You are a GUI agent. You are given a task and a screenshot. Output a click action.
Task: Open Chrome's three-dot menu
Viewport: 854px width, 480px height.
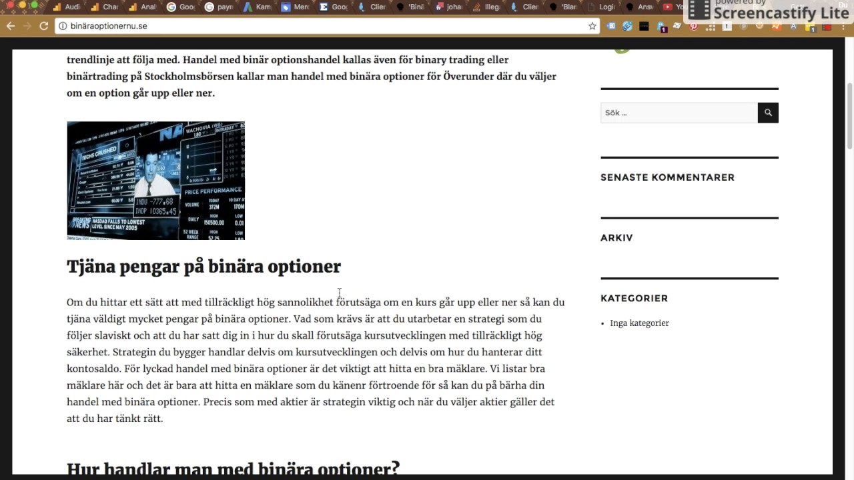pyautogui.click(x=843, y=27)
